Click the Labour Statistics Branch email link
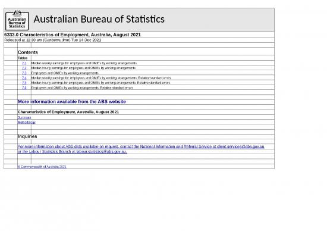This screenshot has height=231, width=327. [72, 151]
